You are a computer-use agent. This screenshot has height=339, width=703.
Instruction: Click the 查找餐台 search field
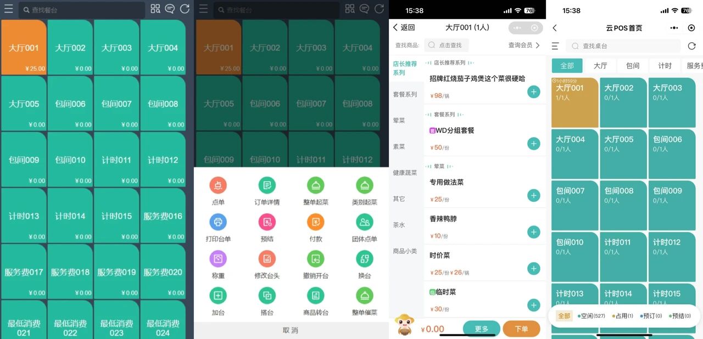tap(82, 9)
